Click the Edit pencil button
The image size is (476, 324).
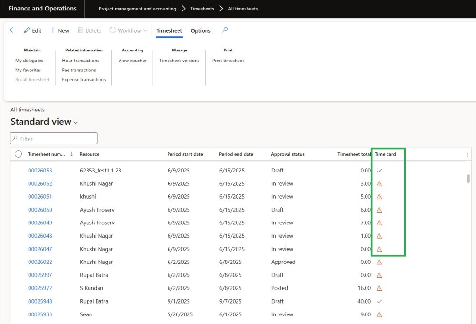click(32, 30)
